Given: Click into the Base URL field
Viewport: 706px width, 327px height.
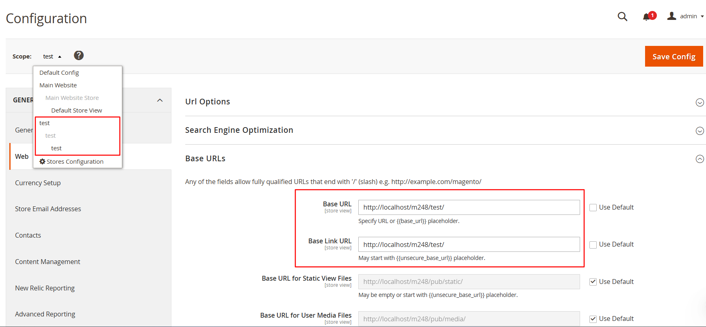Looking at the screenshot, I should [469, 207].
